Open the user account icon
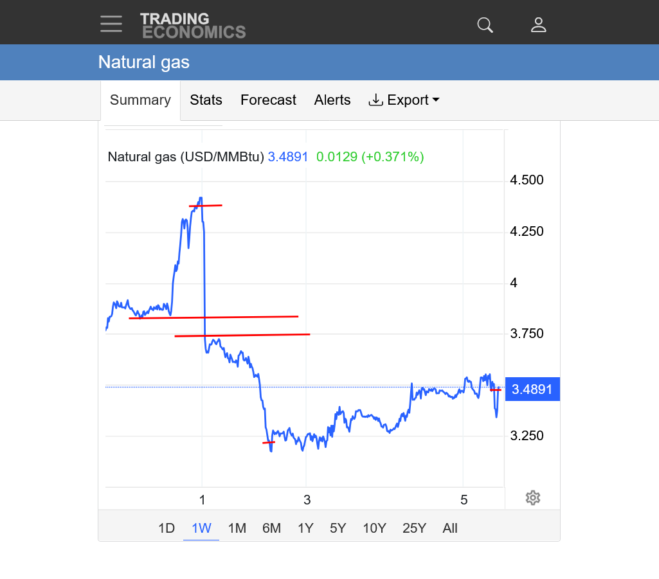 538,25
